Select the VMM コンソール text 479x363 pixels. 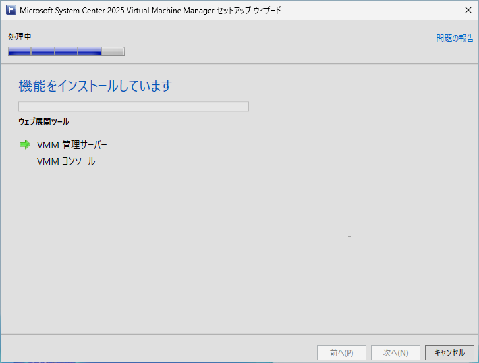[x=66, y=161]
